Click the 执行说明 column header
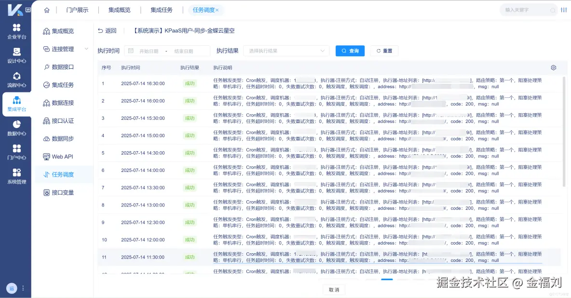Screen dimensions: 571x298 pos(222,67)
